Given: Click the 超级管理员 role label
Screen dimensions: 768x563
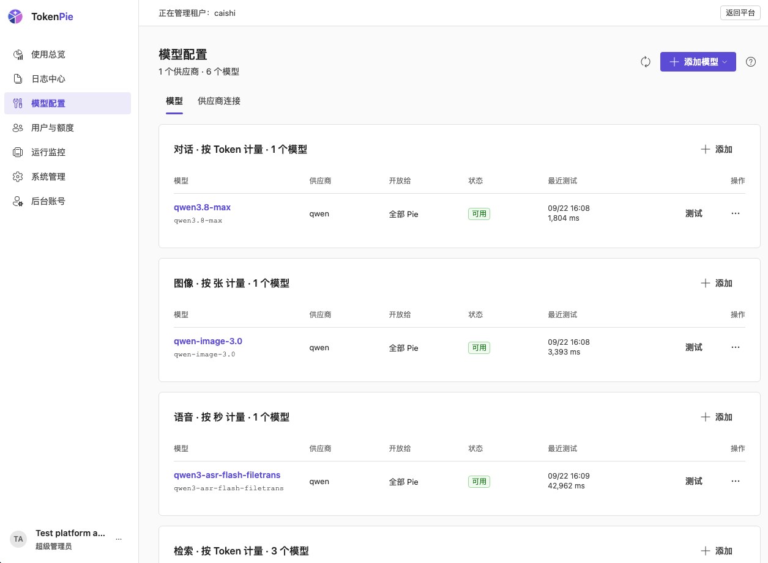Looking at the screenshot, I should [54, 546].
